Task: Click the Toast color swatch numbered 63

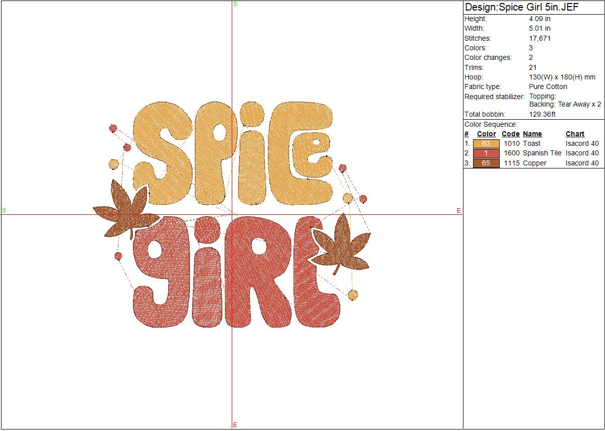Action: click(486, 144)
